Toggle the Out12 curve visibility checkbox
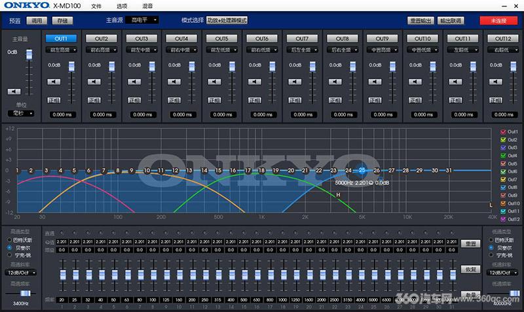Viewport: 524px width, 312px height. click(x=503, y=219)
